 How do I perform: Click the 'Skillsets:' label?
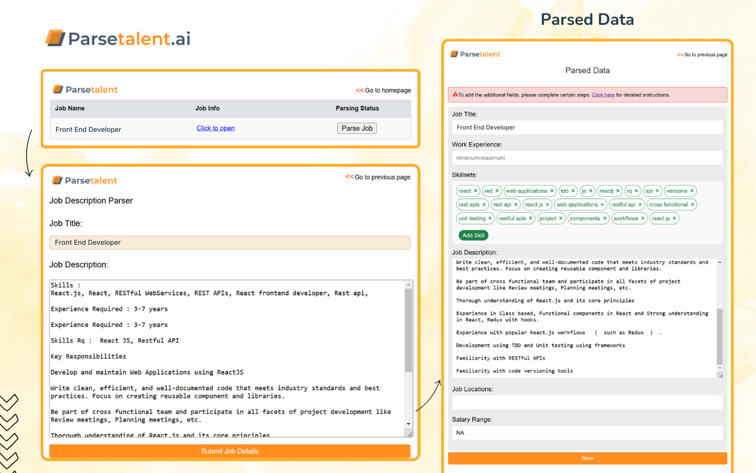(x=464, y=175)
